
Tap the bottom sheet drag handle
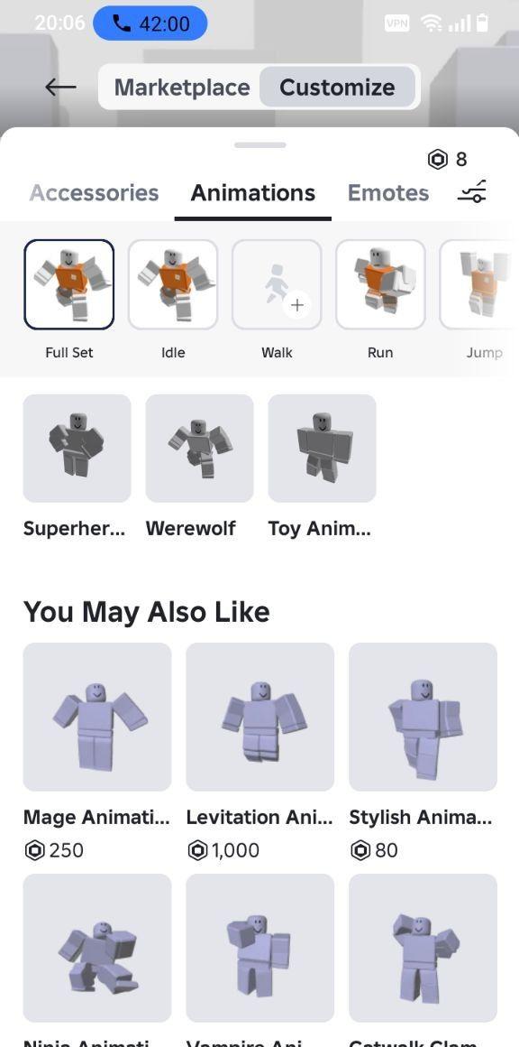[x=259, y=144]
